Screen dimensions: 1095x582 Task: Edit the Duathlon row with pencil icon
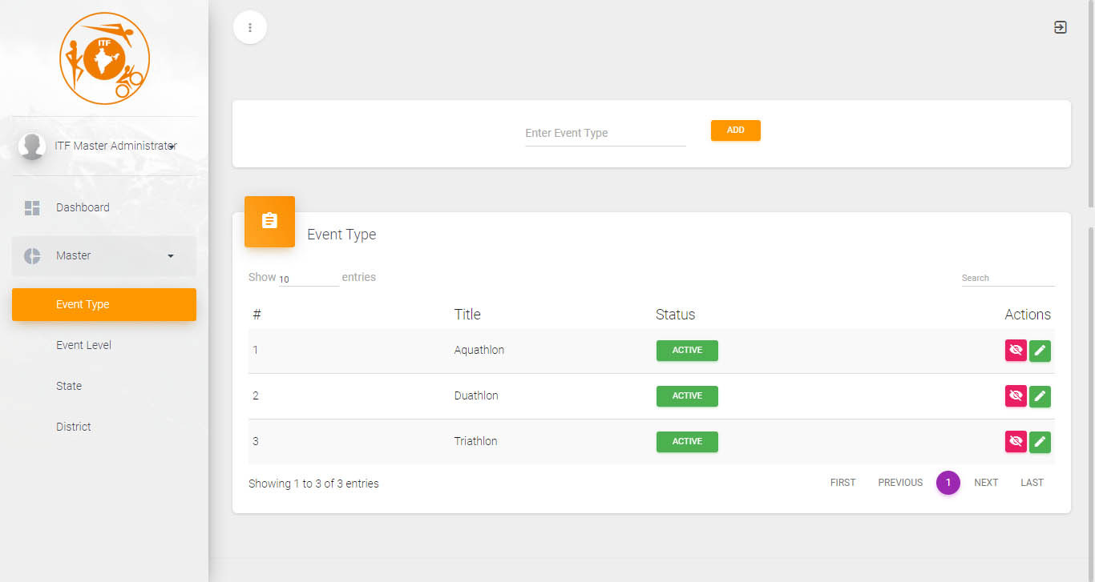point(1040,396)
